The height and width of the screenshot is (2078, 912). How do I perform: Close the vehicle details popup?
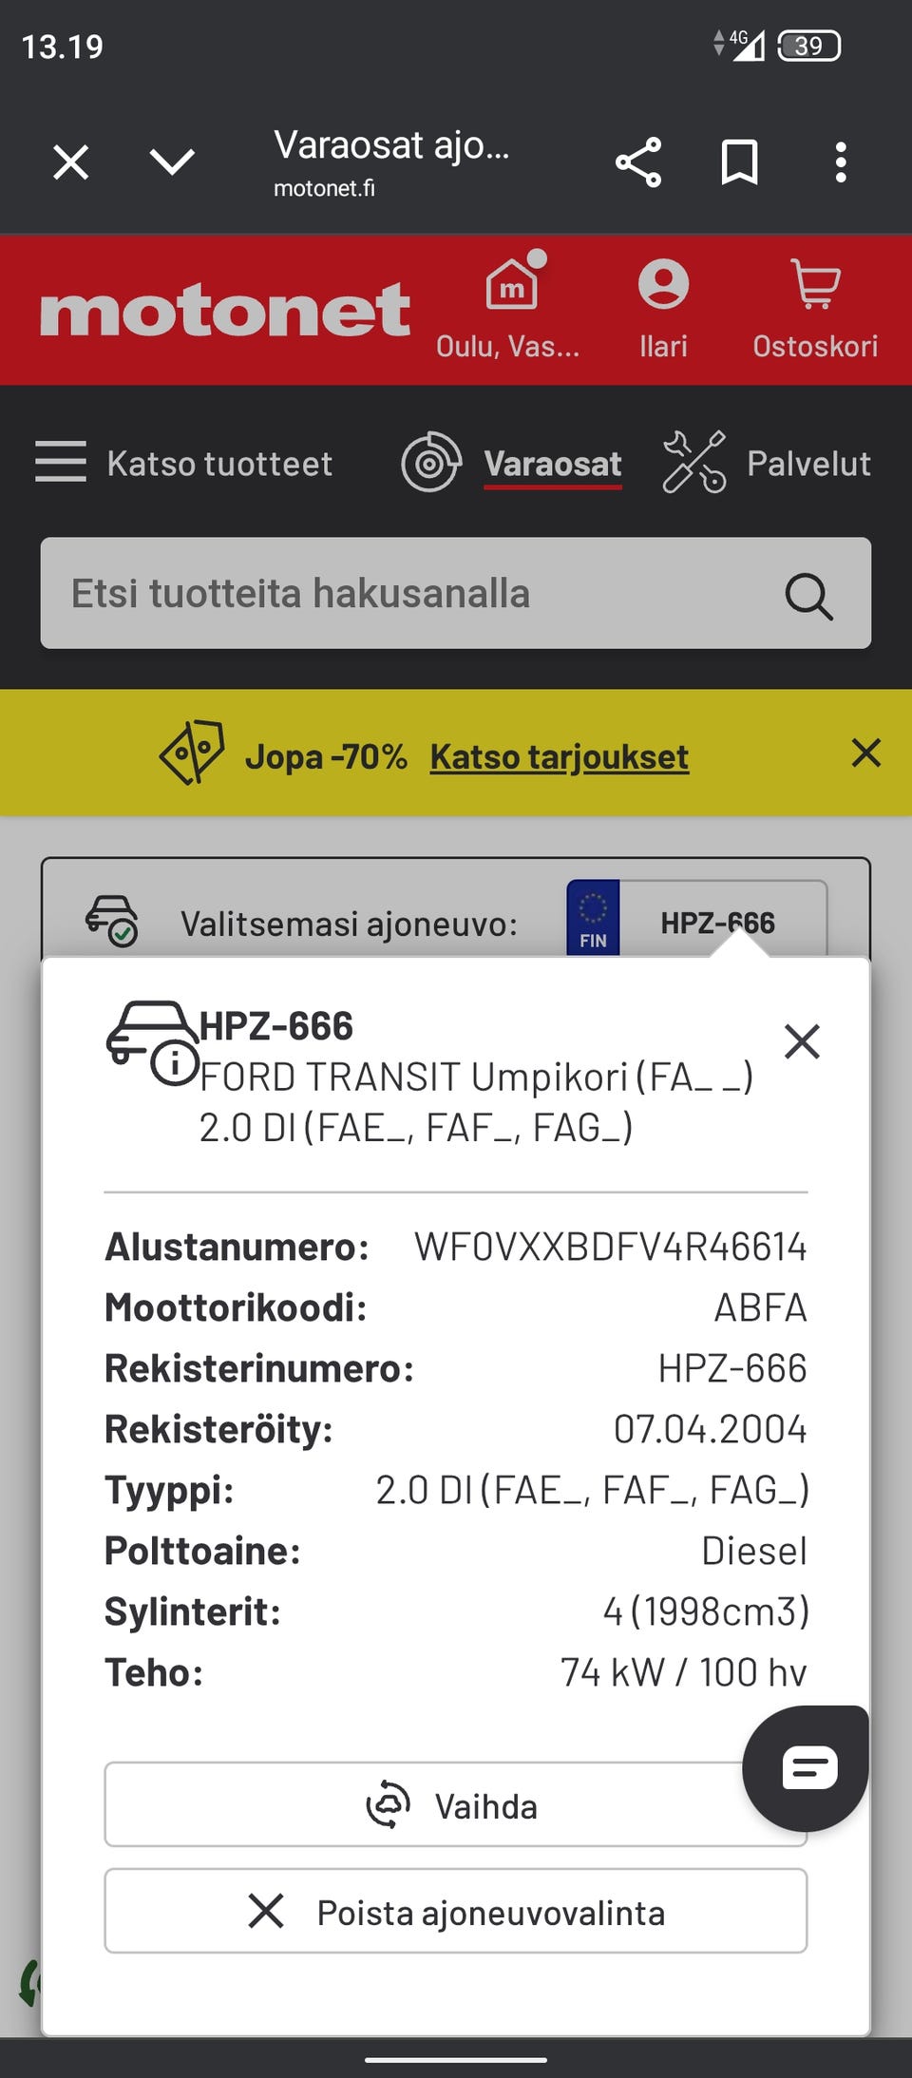[x=802, y=1041]
